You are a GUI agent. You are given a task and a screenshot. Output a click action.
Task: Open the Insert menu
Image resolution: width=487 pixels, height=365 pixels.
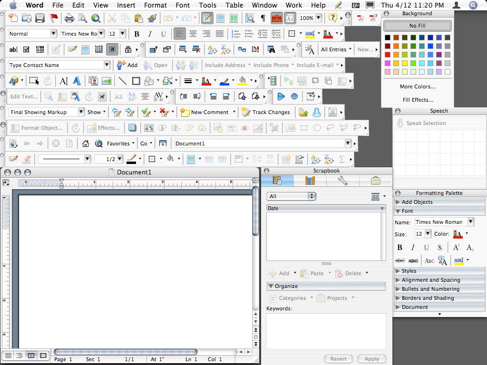click(x=126, y=5)
